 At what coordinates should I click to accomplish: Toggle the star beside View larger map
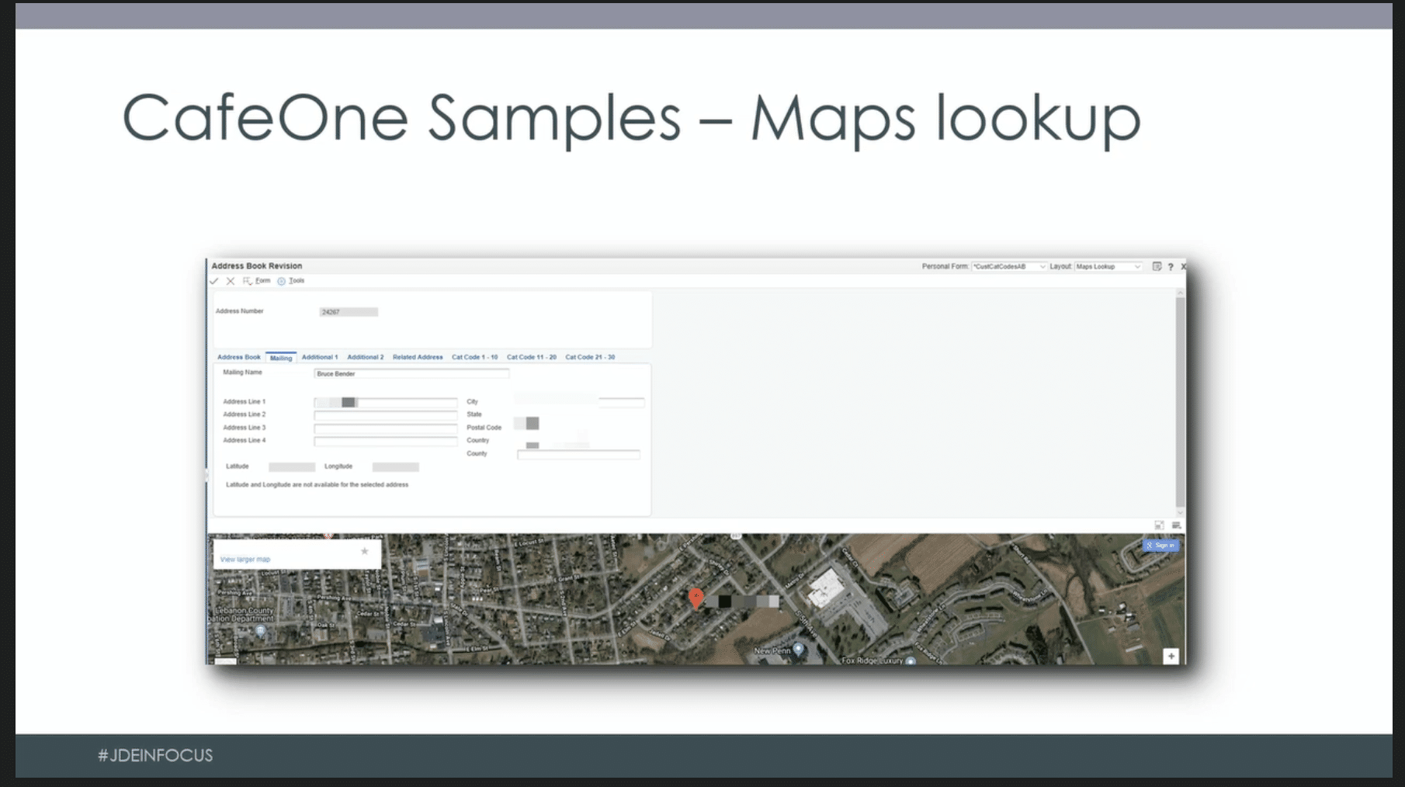[x=364, y=551]
